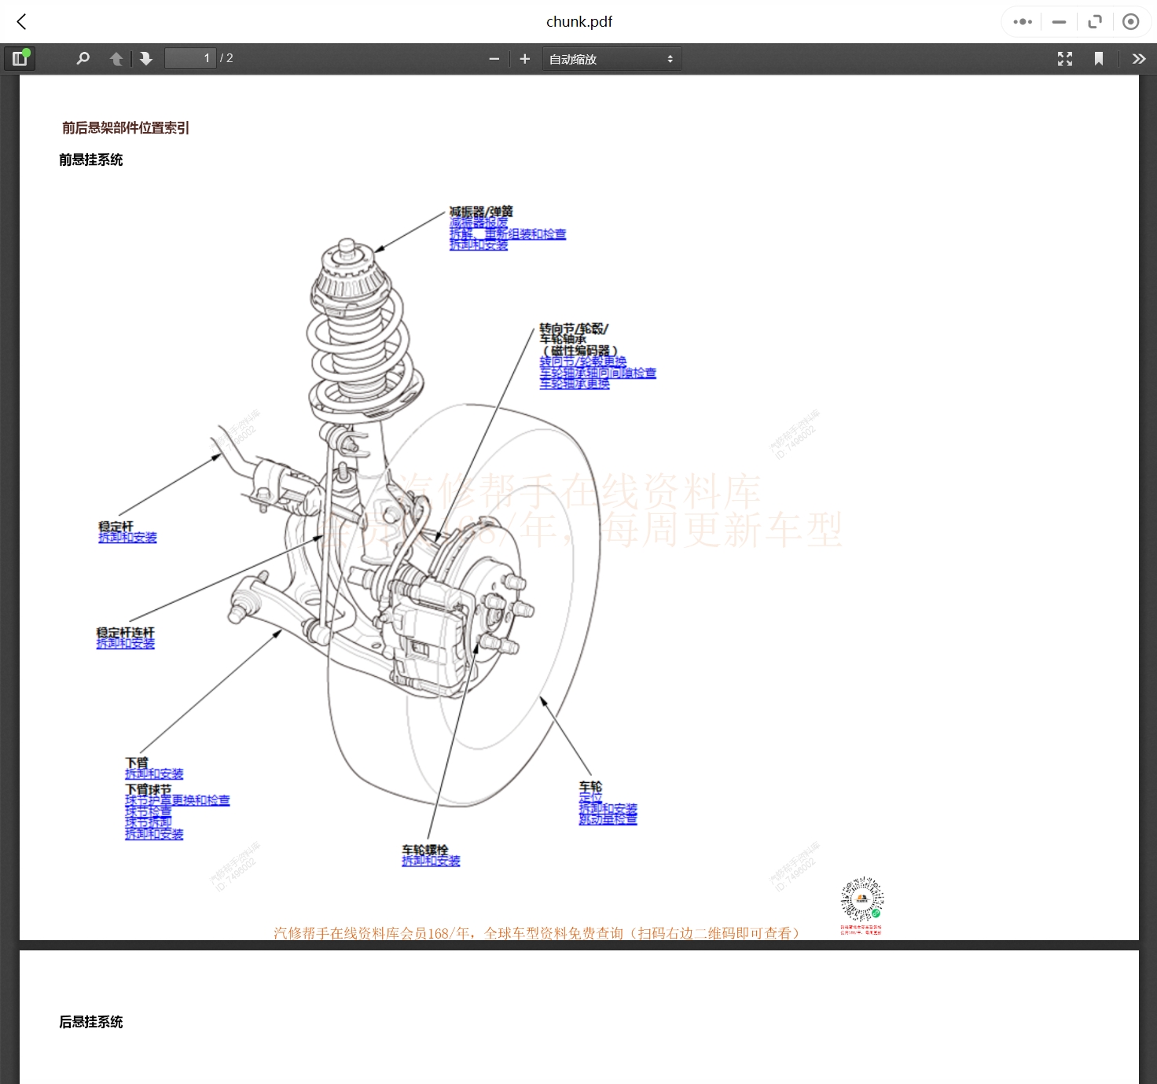
Task: Zoom in with the plus button
Action: coord(525,59)
